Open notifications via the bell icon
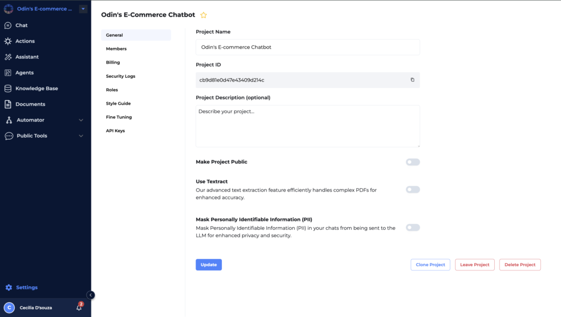Viewport: 561px width, 317px height. tap(78, 307)
